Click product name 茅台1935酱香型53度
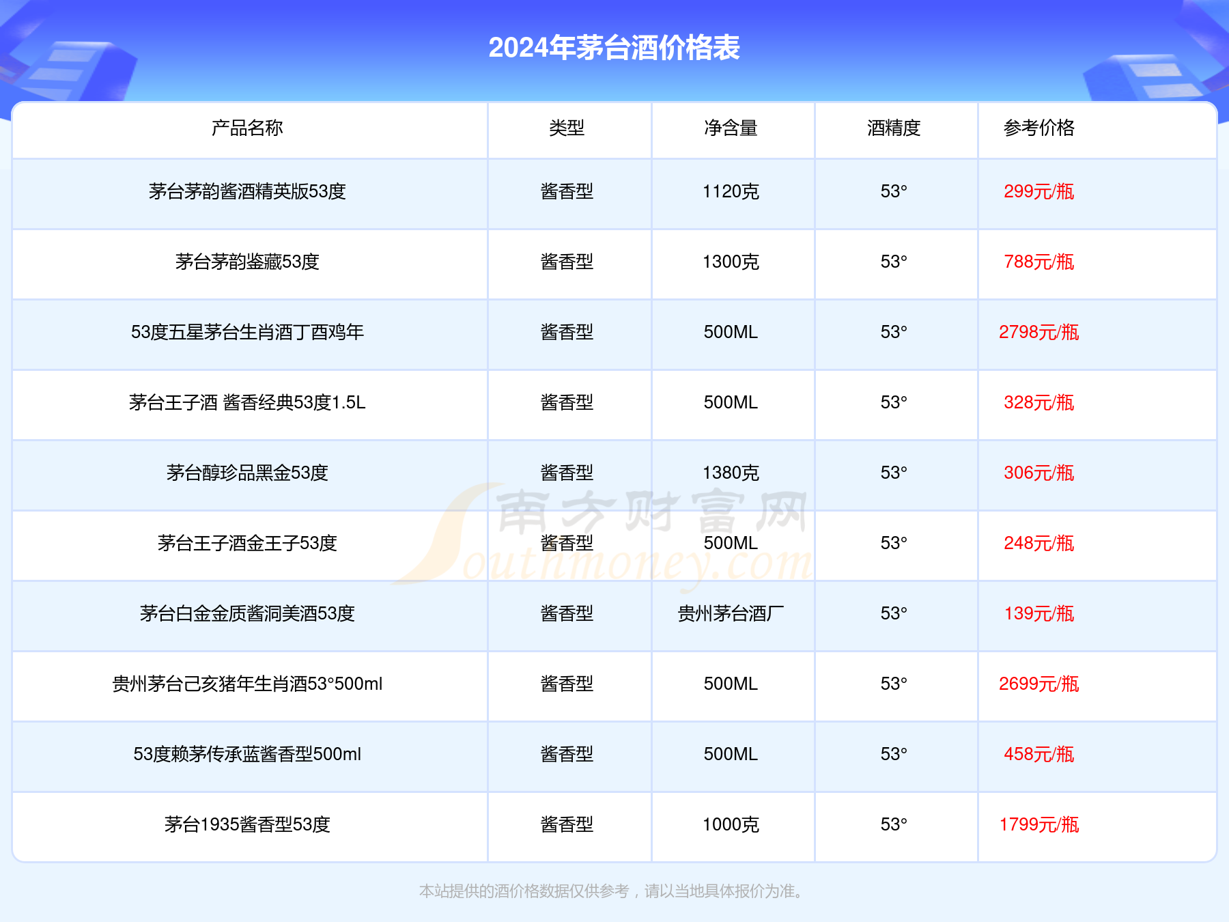 coord(247,824)
